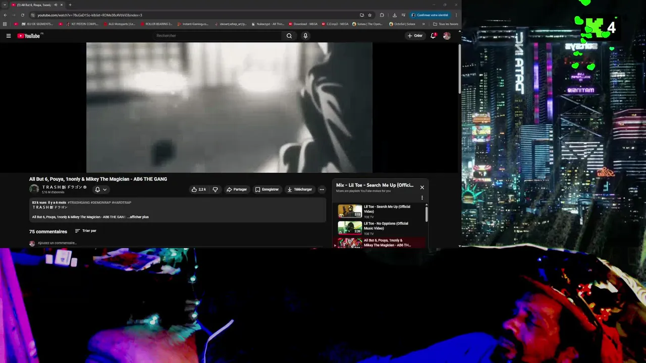Open the YouTube account avatar menu
This screenshot has height=363, width=646.
click(x=447, y=36)
